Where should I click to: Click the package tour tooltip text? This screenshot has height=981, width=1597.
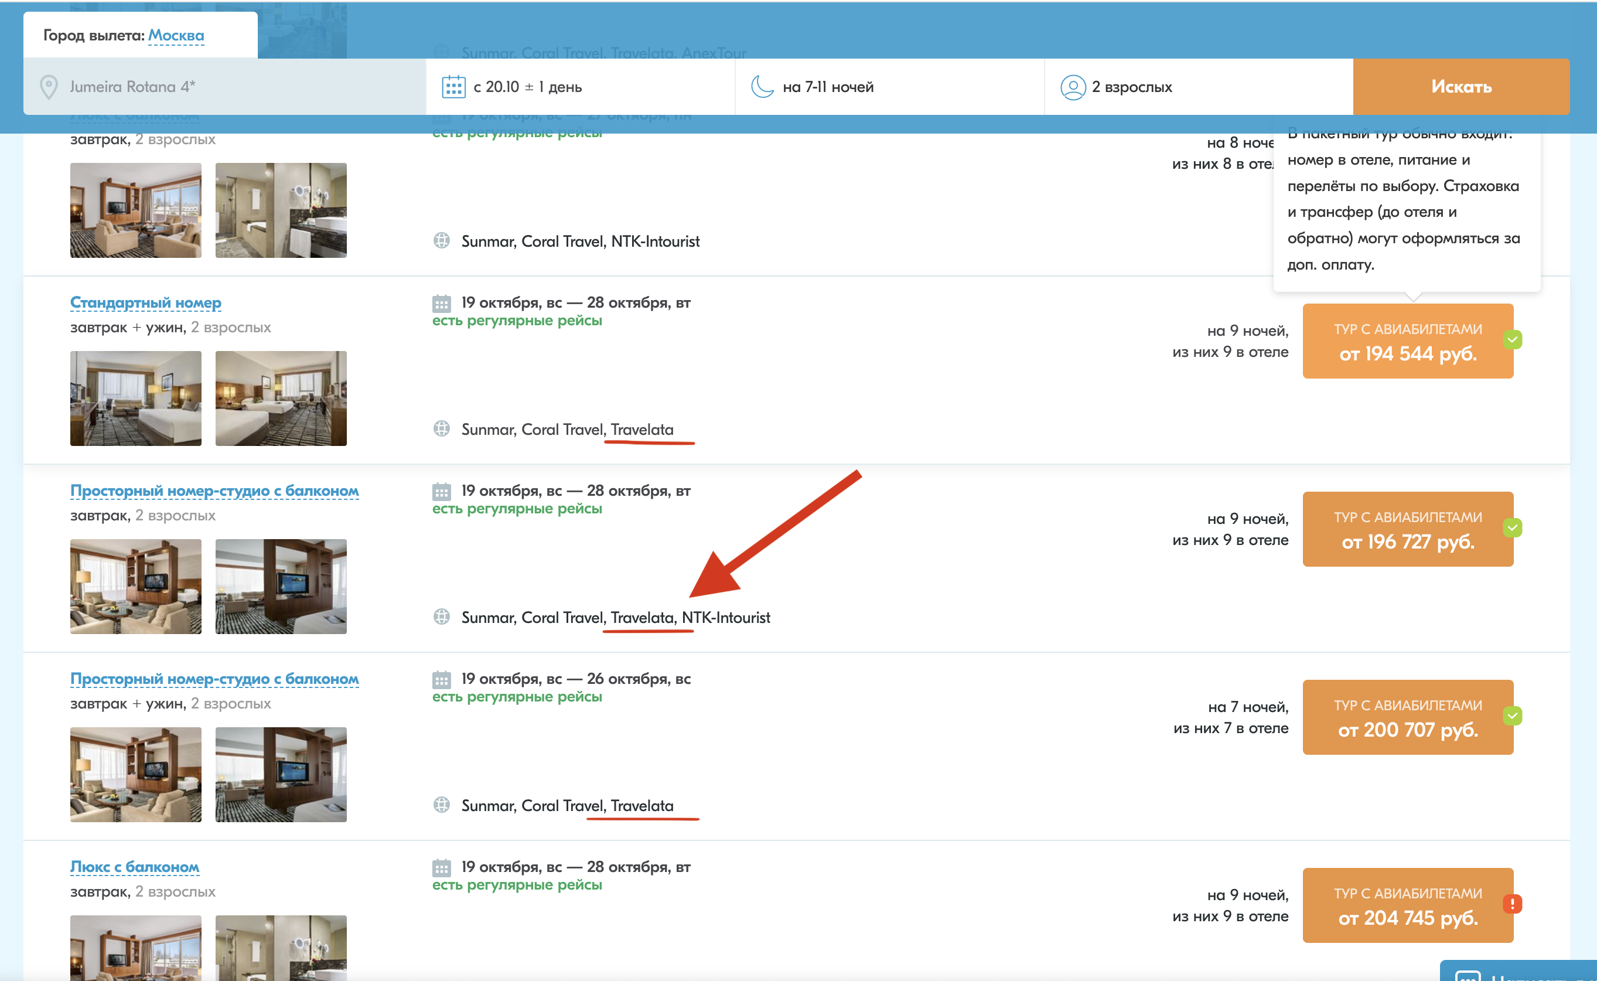(x=1404, y=199)
